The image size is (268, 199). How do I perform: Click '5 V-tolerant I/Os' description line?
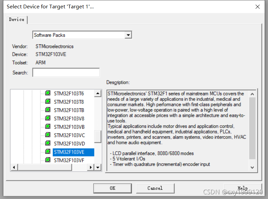click(128, 159)
